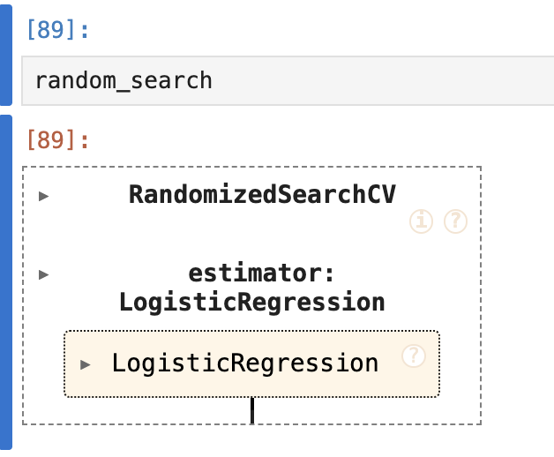The image size is (554, 457).
Task: Open the LogisticRegression documentation question-mark icon
Action: 414,356
